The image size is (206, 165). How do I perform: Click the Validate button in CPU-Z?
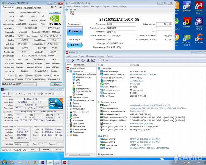tap(46, 149)
